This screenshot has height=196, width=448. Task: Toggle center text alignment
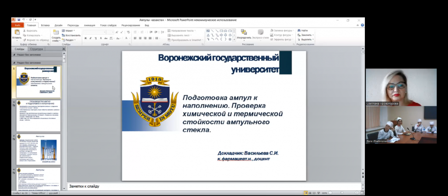(x=140, y=38)
